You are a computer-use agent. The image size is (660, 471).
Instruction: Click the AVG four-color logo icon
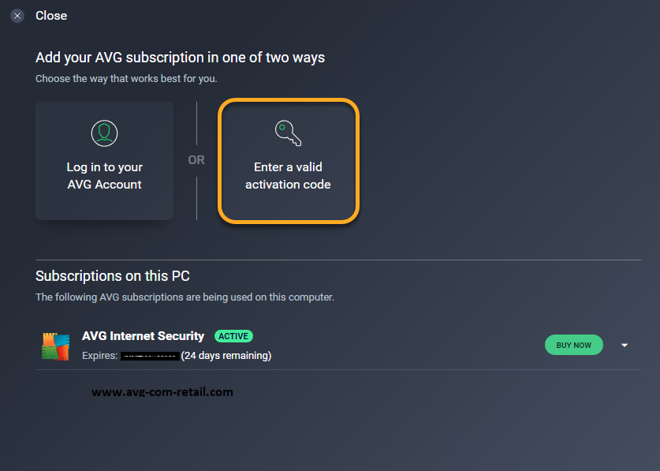click(x=55, y=346)
